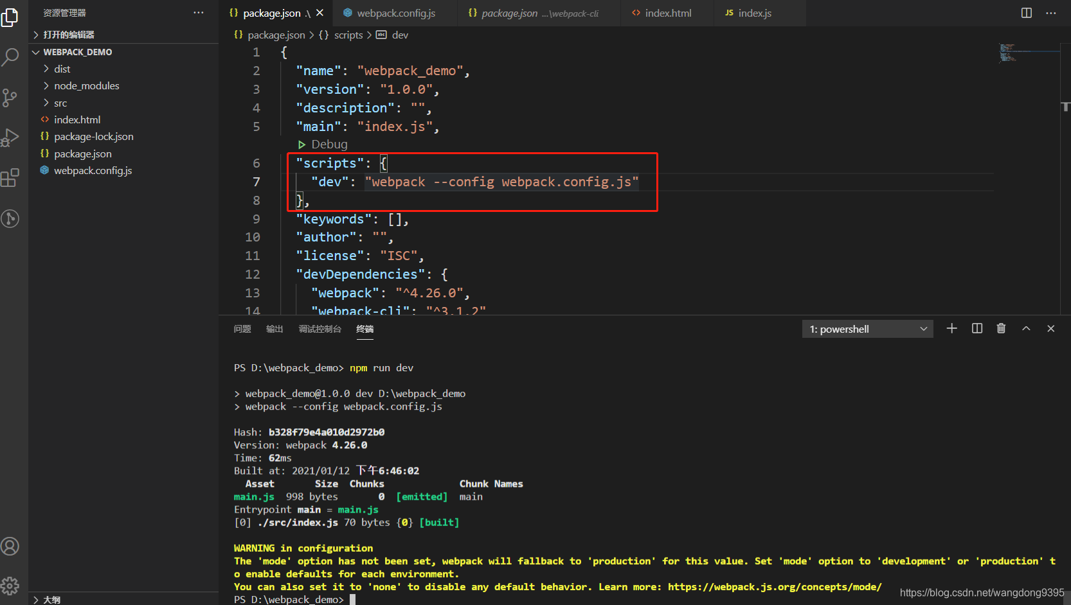
Task: Open editor more actions ellipsis
Action: [1051, 13]
